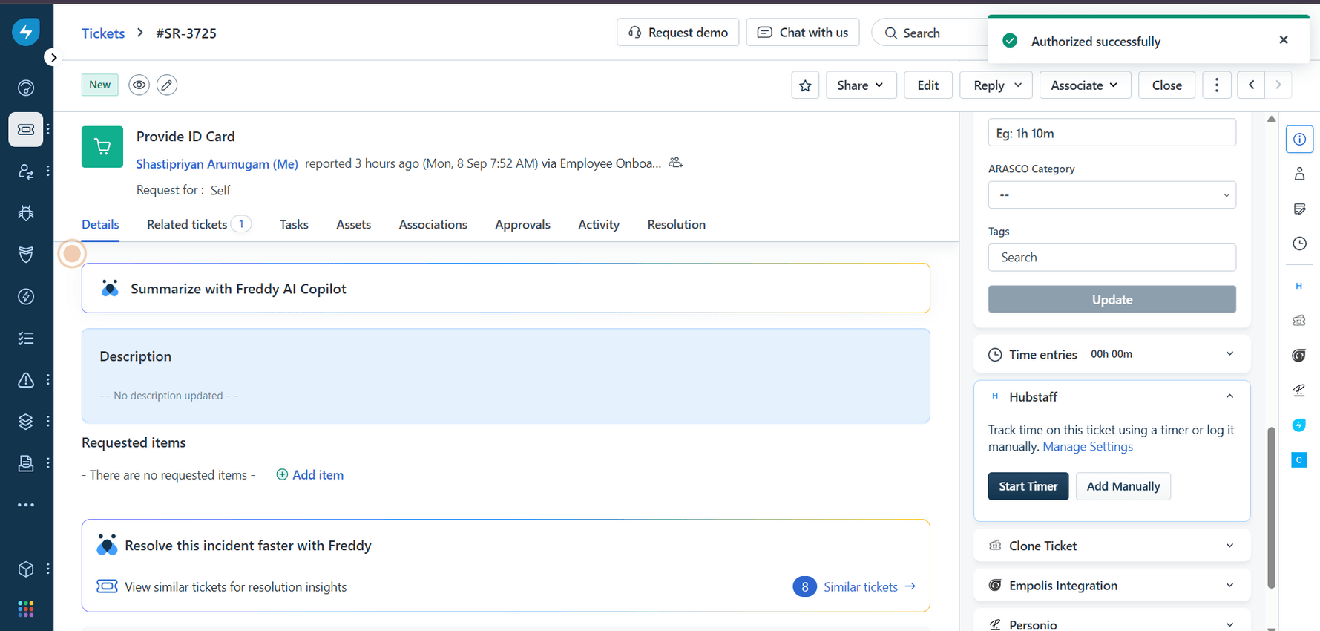Viewport: 1320px width, 631px height.
Task: Click the Edit button
Action: pos(928,85)
